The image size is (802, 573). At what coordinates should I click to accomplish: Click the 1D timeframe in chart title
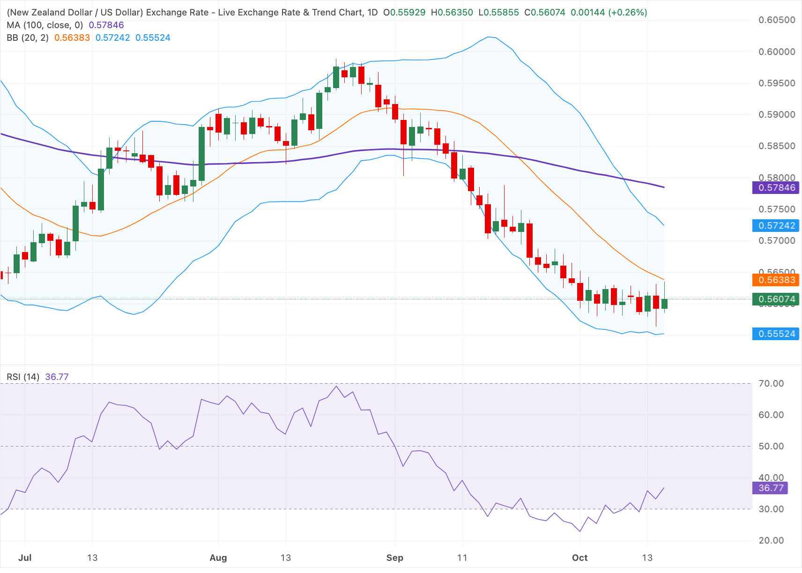coord(372,13)
